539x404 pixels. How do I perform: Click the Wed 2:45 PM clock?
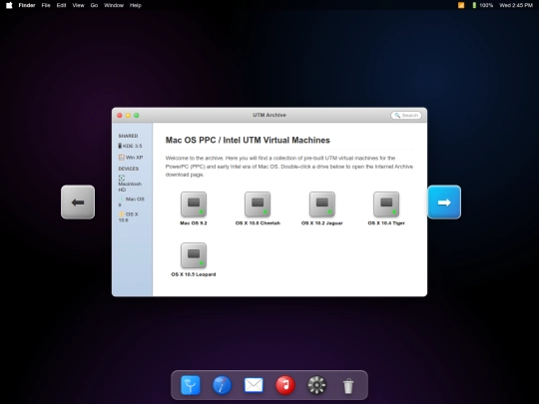pyautogui.click(x=516, y=5)
